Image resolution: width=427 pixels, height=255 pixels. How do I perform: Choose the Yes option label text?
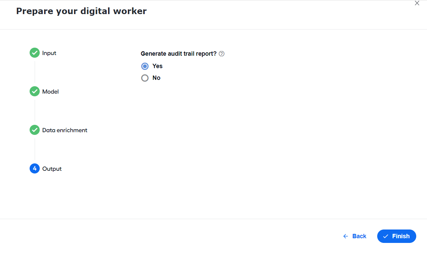(x=157, y=66)
